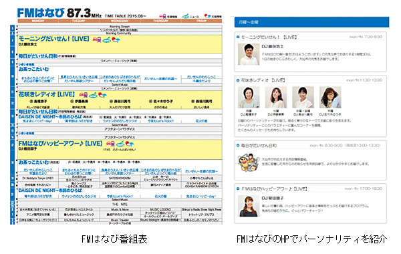Click the mon-fri 7:00-8:30 time label
Image resolution: width=401 pixels, height=254 pixels.
pos(366,37)
